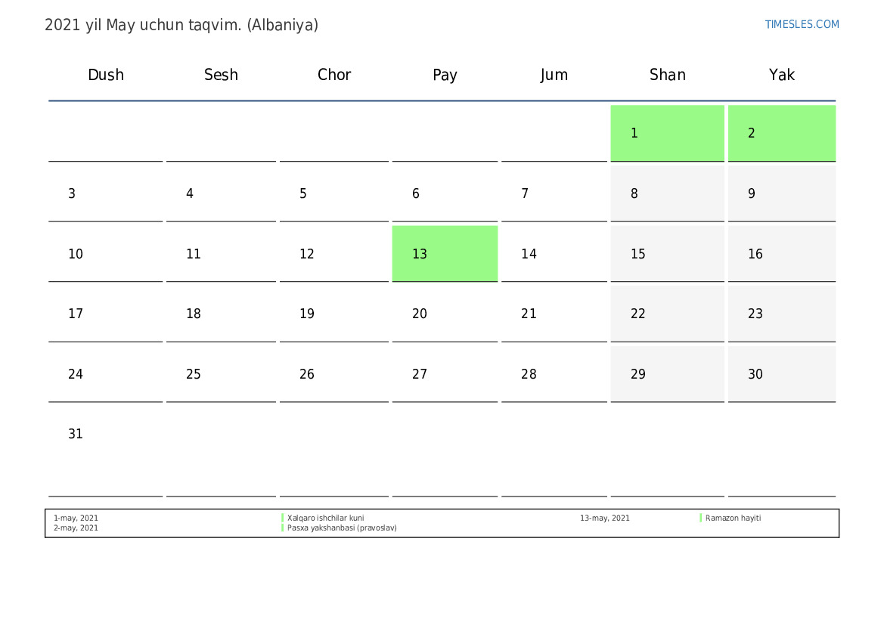The width and height of the screenshot is (884, 625).
Task: Select date 25 under Sesh
Action: point(194,374)
